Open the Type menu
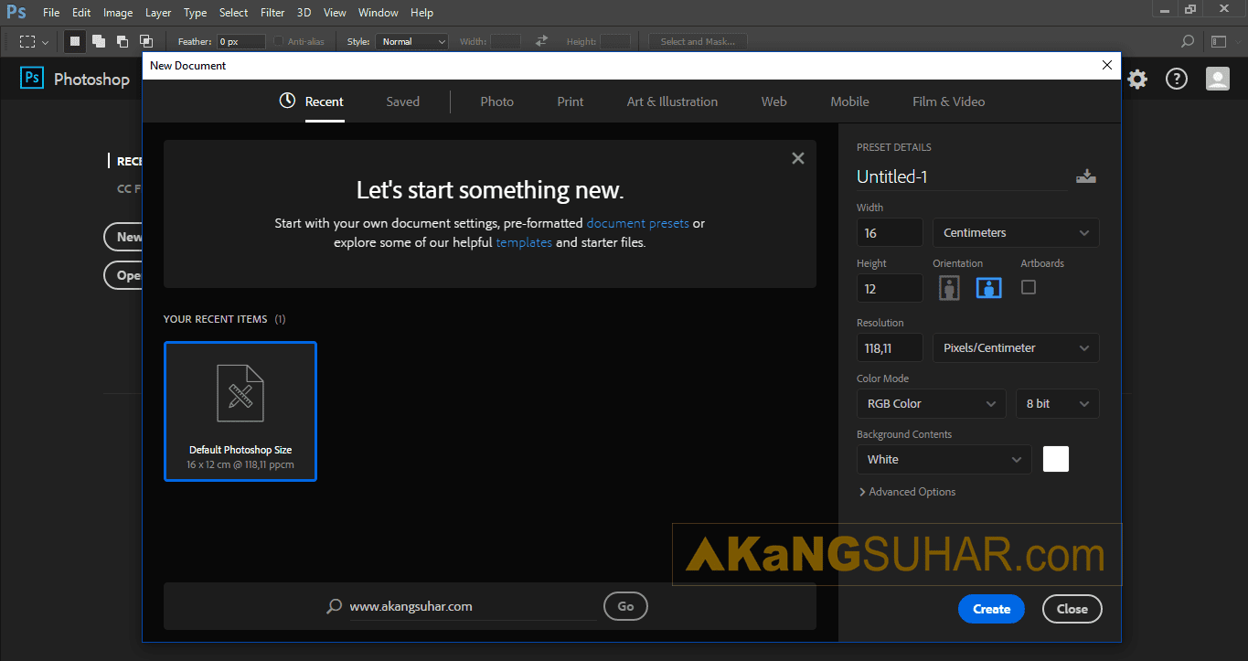 pyautogui.click(x=195, y=13)
